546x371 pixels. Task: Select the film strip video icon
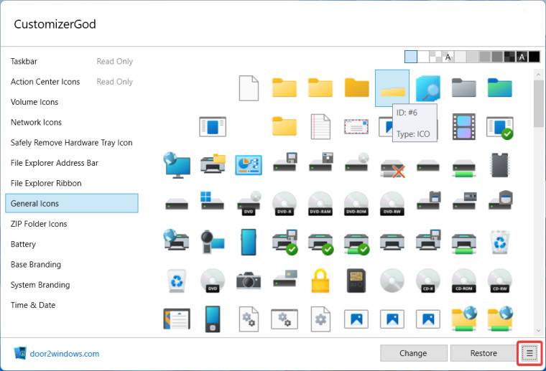click(464, 126)
